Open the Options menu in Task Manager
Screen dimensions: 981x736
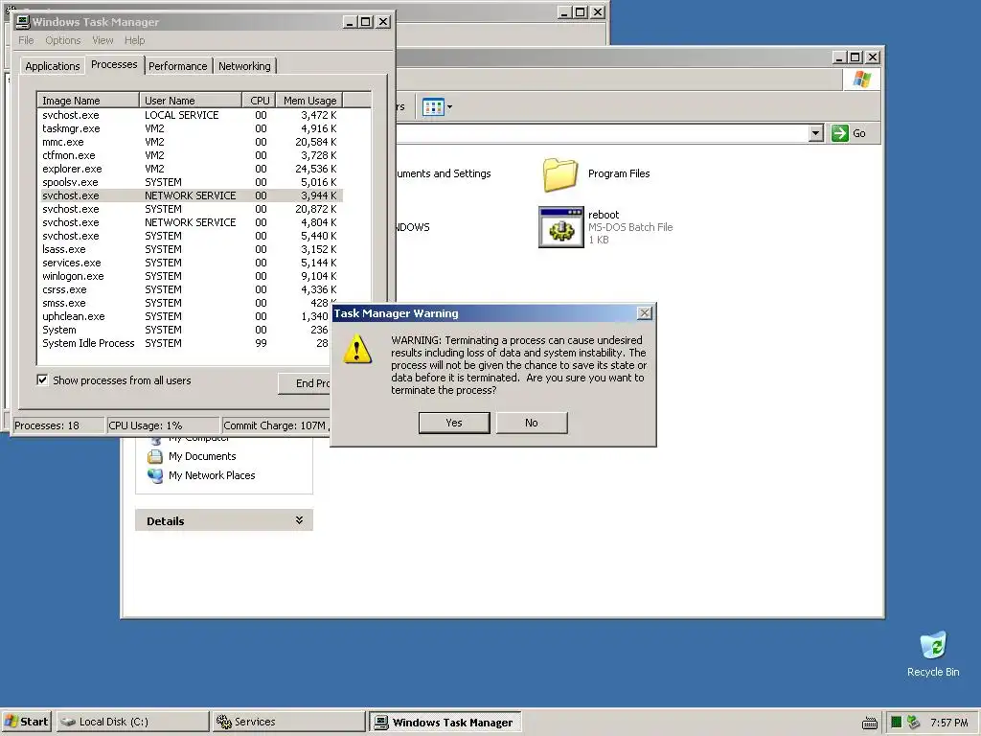pyautogui.click(x=62, y=40)
